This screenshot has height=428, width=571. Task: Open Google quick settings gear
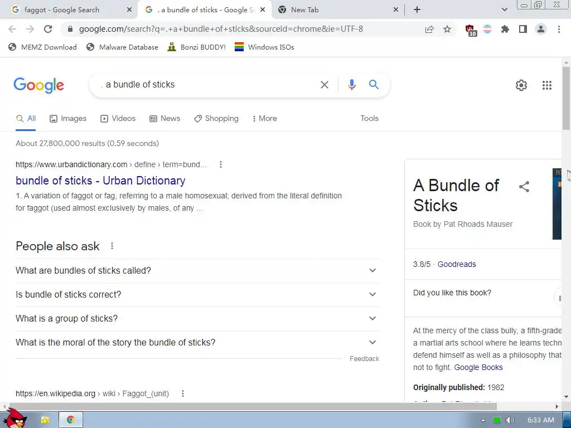click(x=521, y=85)
